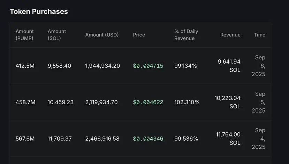The image size is (289, 164).
Task: Click the Token Purchases heading
Action: point(39,11)
